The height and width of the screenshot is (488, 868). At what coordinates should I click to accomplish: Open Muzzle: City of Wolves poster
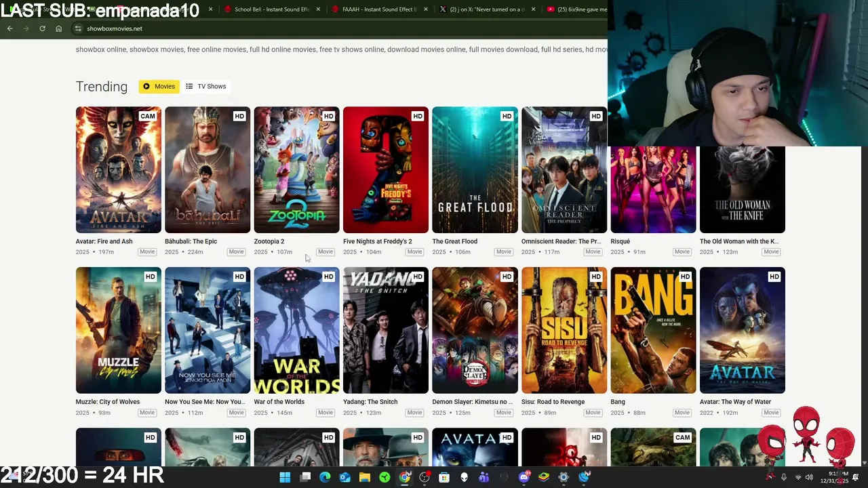[x=119, y=330]
